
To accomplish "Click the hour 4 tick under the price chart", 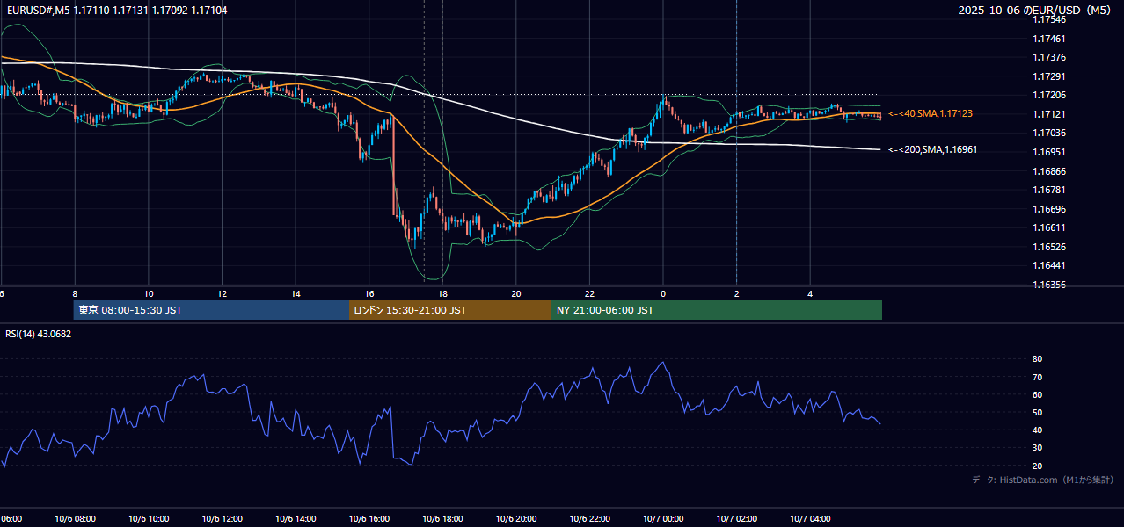I will pos(810,294).
